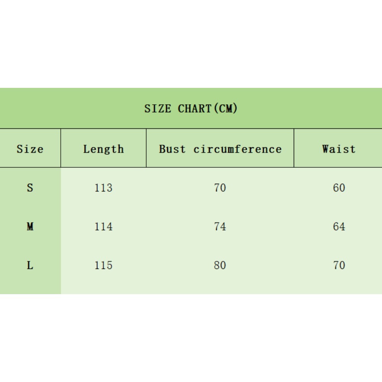Click the word CHART in the title
The width and height of the screenshot is (382, 382).
click(194, 108)
